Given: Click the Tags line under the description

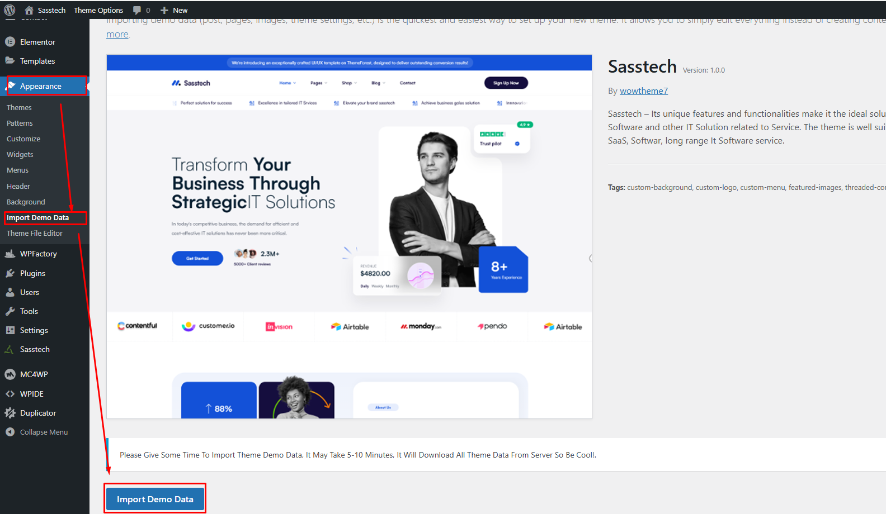Looking at the screenshot, I should 747,188.
